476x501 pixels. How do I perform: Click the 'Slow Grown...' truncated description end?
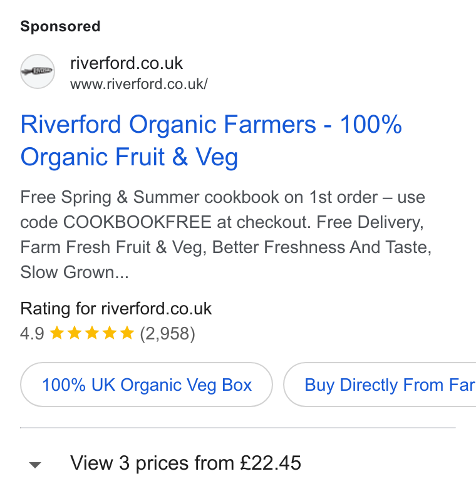(x=75, y=272)
